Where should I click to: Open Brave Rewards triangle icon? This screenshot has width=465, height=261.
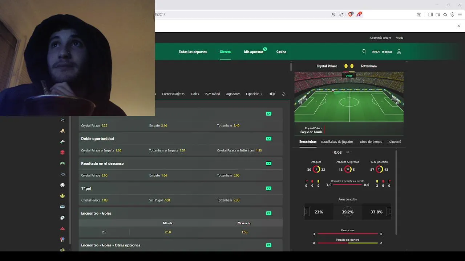click(359, 14)
